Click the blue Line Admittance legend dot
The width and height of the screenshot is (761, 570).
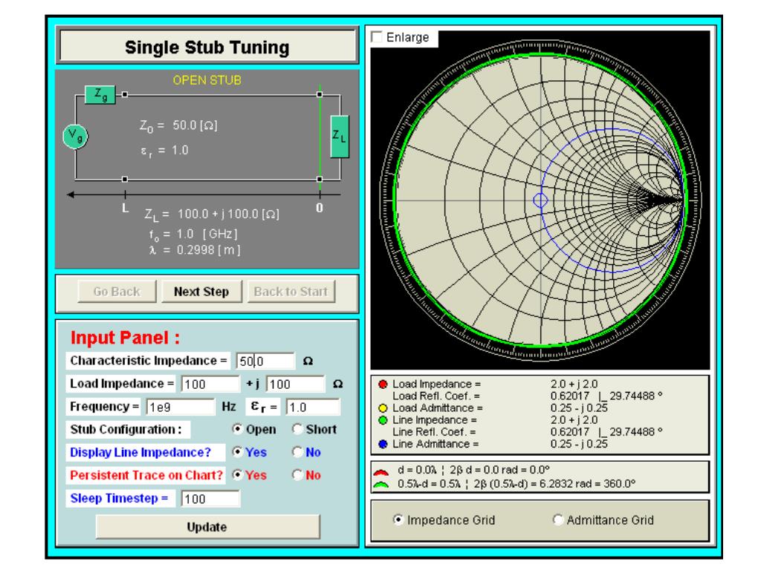pyautogui.click(x=383, y=444)
